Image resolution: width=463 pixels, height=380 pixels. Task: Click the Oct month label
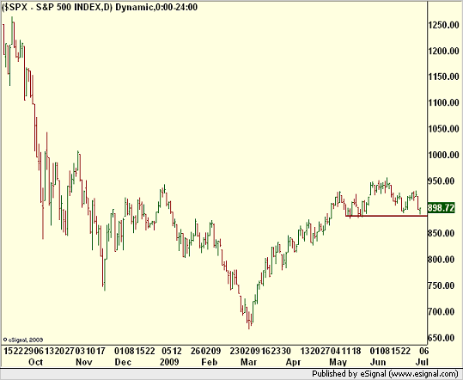(36, 362)
